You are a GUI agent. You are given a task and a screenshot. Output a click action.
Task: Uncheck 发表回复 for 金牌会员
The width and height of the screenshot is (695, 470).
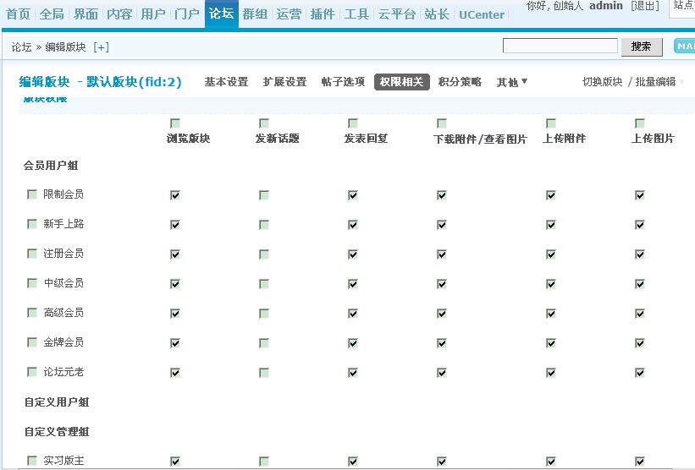pyautogui.click(x=353, y=343)
